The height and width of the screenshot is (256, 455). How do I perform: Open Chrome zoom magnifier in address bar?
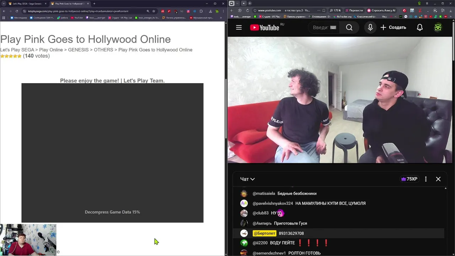coord(148,11)
